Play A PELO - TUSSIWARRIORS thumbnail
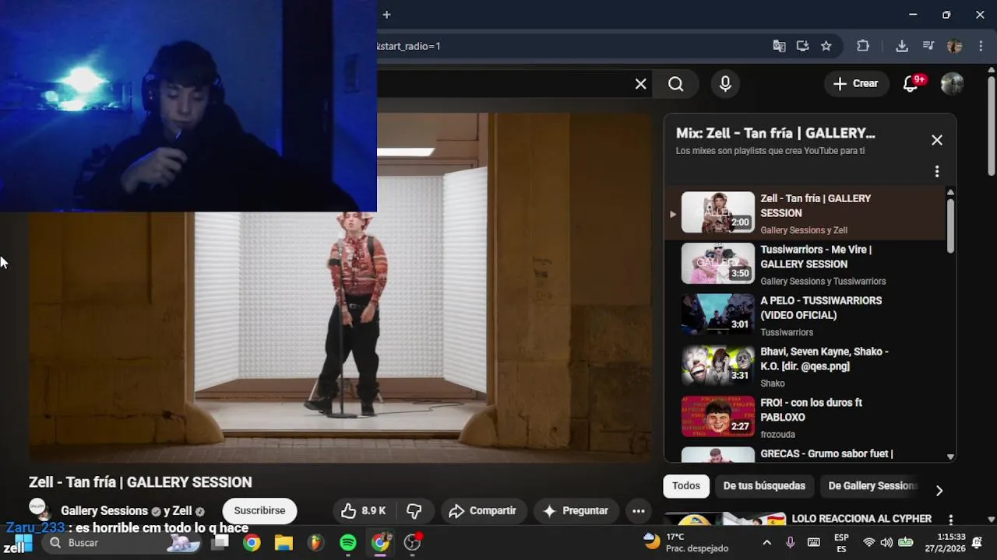The image size is (997, 560). (x=718, y=315)
